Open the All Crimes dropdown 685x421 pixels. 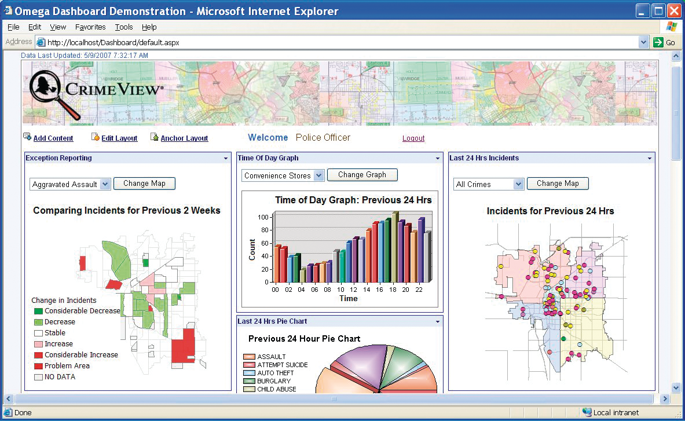[518, 184]
